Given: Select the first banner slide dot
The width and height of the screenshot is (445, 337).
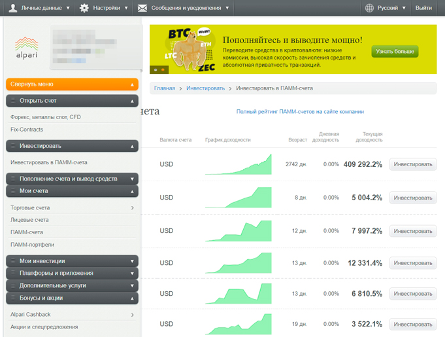Looking at the screenshot, I should [156, 69].
